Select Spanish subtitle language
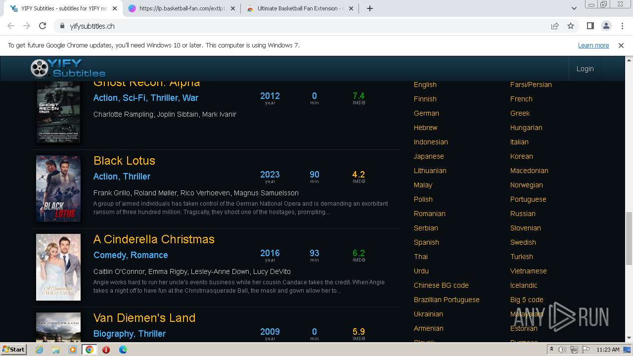This screenshot has height=356, width=633. pos(426,242)
